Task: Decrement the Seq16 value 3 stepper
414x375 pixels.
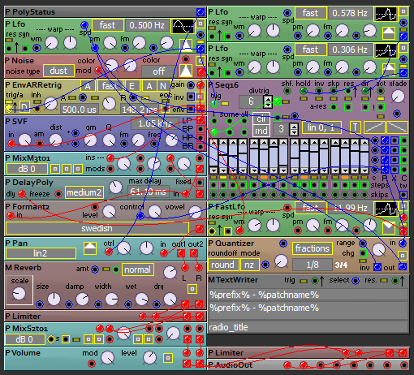Action: [x=294, y=132]
